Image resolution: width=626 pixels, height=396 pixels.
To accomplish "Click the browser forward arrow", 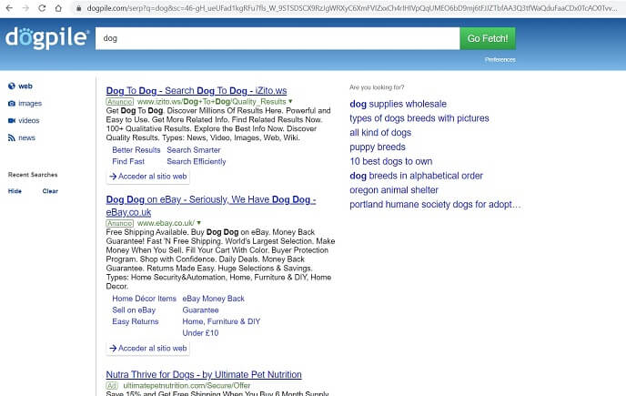I will click(25, 8).
